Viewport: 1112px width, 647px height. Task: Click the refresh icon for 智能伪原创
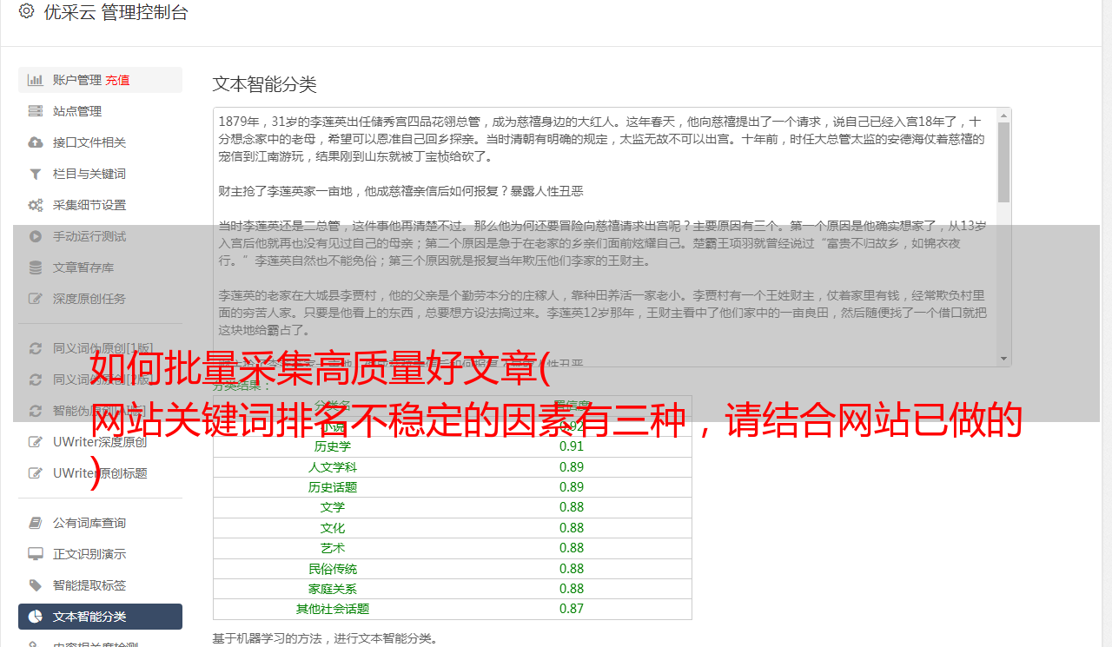tap(36, 411)
